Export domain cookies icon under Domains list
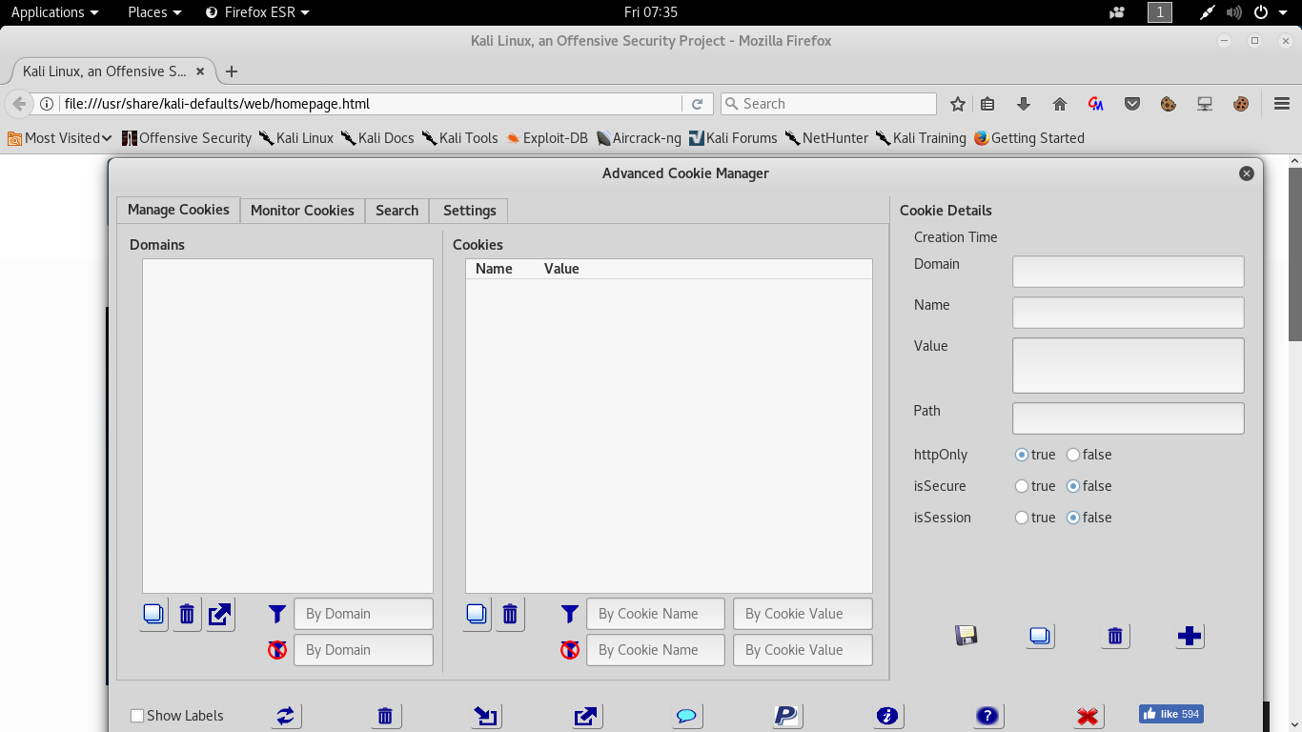Image resolution: width=1302 pixels, height=732 pixels. coord(220,615)
